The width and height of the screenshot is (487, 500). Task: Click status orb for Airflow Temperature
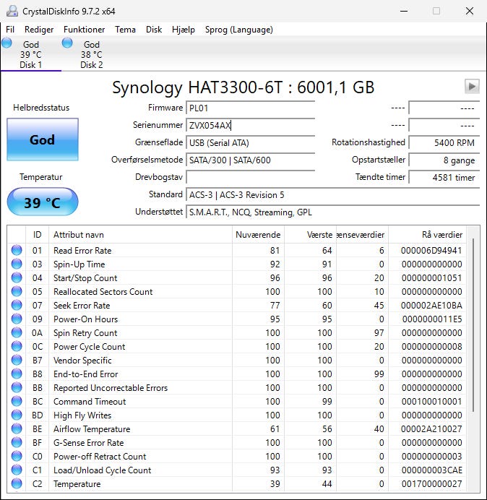tap(17, 429)
